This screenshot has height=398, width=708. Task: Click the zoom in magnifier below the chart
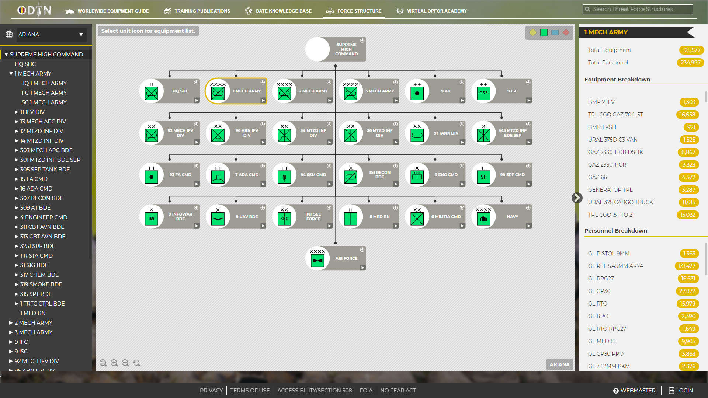tap(114, 363)
